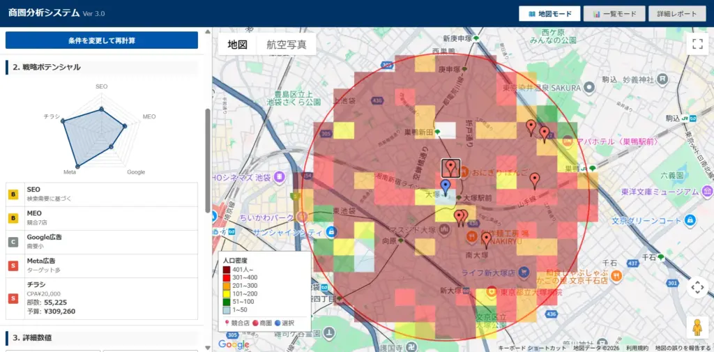Open キーボード ショートカット link
Screen dimensions: 714x352
tap(532, 349)
